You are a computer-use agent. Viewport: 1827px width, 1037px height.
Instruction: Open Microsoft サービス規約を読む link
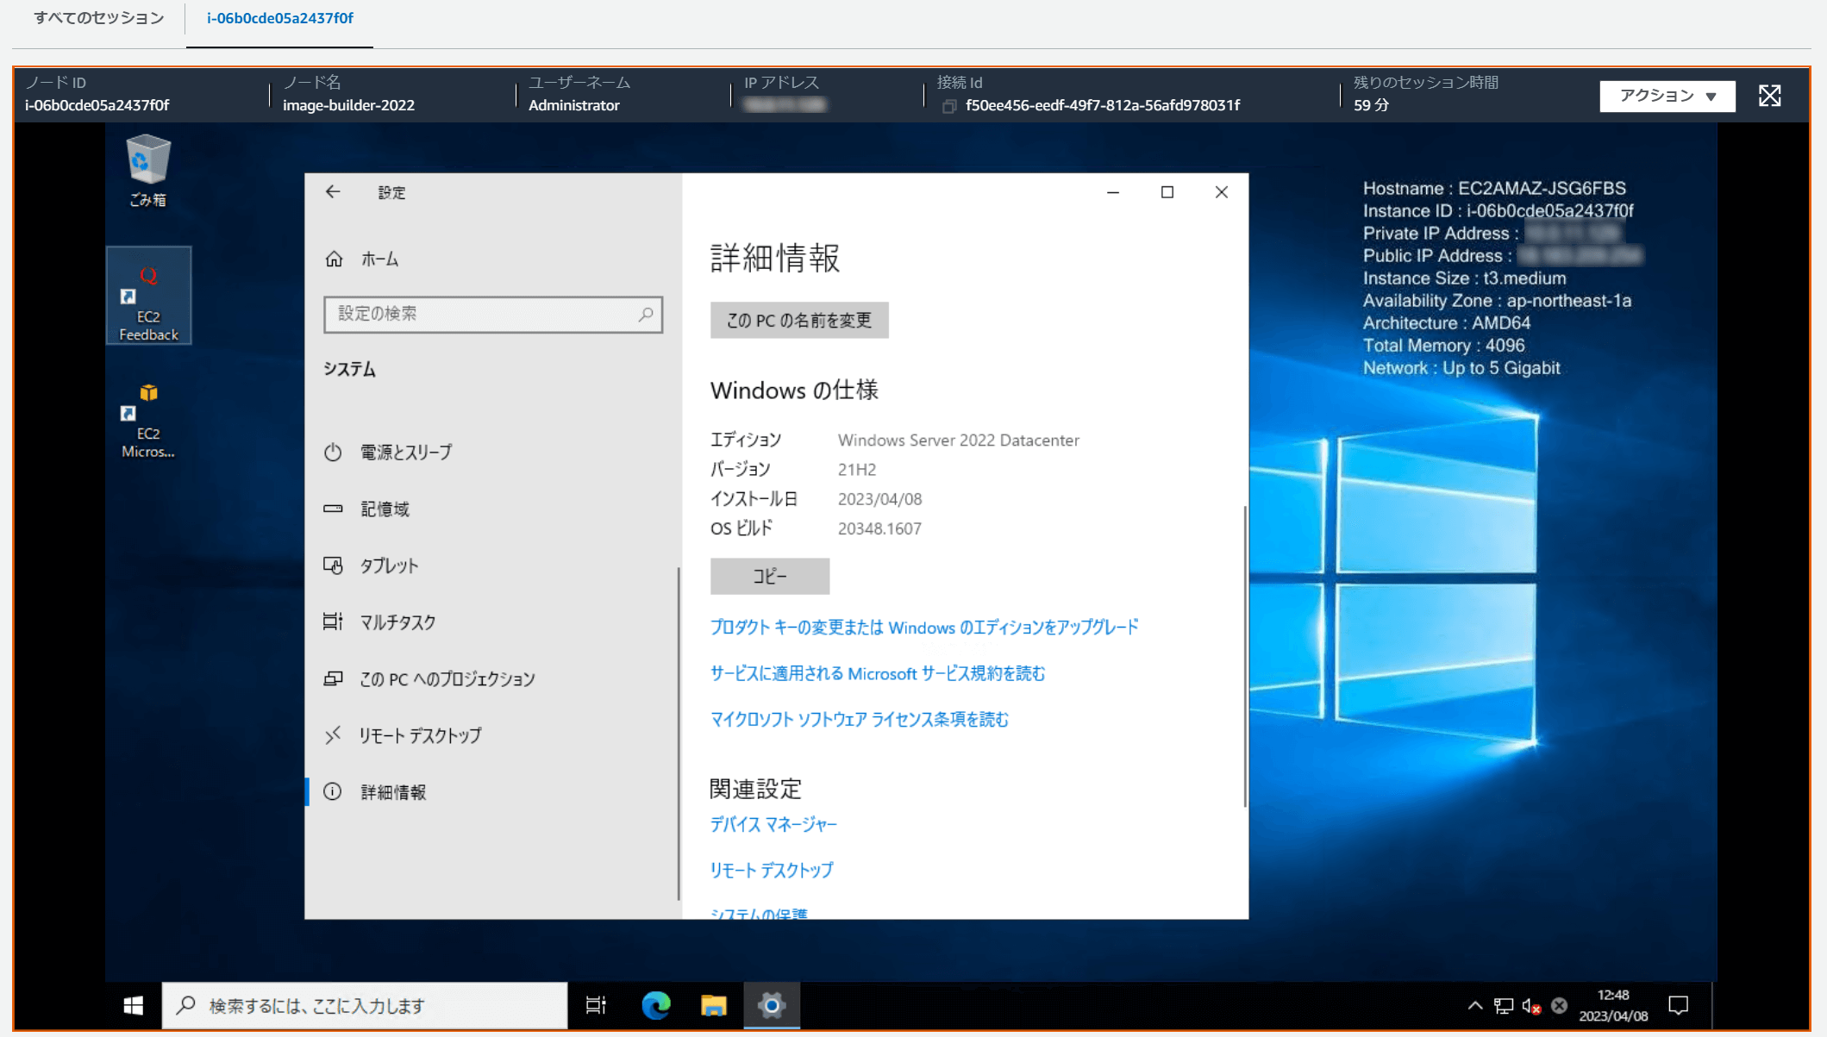878,674
